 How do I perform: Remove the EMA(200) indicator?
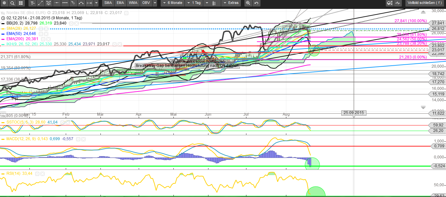(48, 39)
